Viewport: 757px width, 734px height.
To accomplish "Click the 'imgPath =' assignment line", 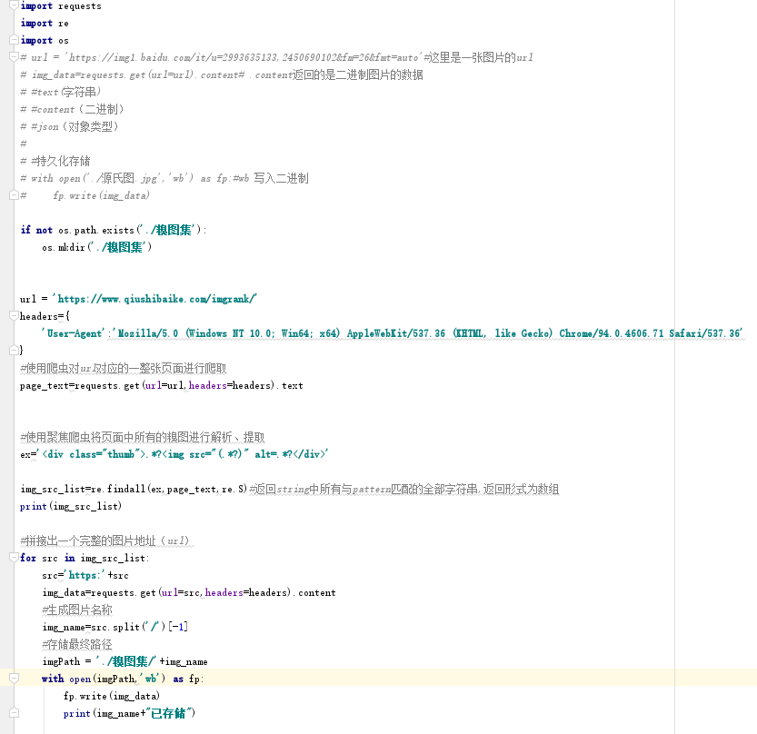I will click(x=125, y=661).
